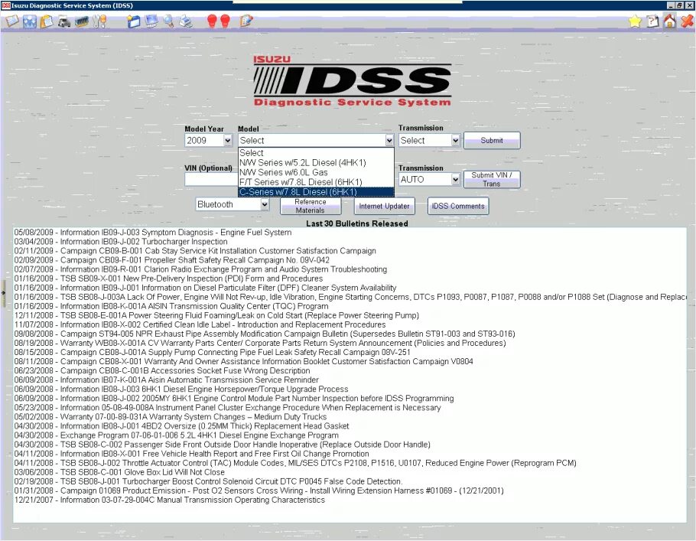Open IDSS Comments

click(458, 206)
